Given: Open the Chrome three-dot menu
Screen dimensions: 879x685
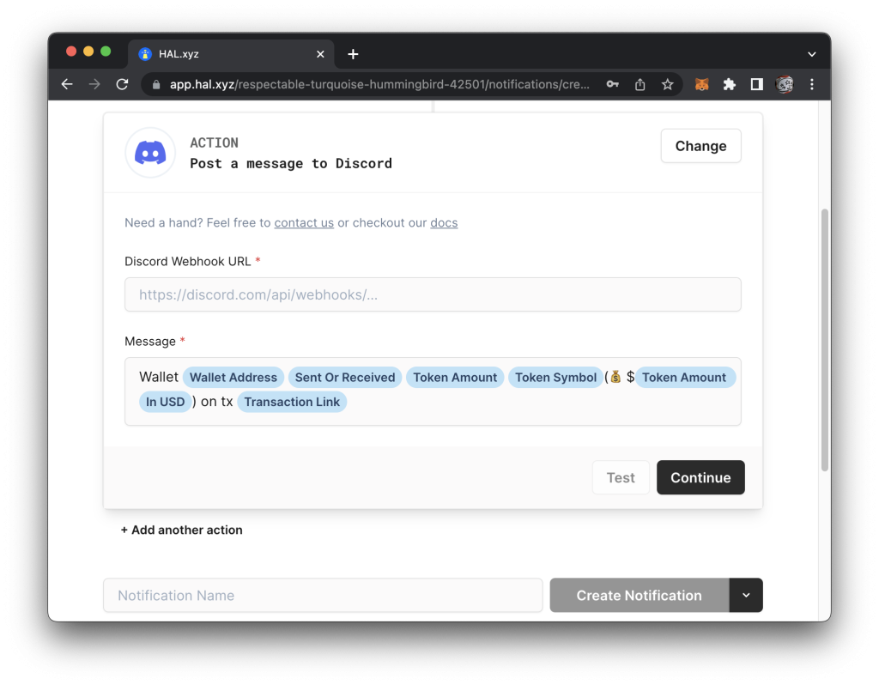Looking at the screenshot, I should pos(812,84).
